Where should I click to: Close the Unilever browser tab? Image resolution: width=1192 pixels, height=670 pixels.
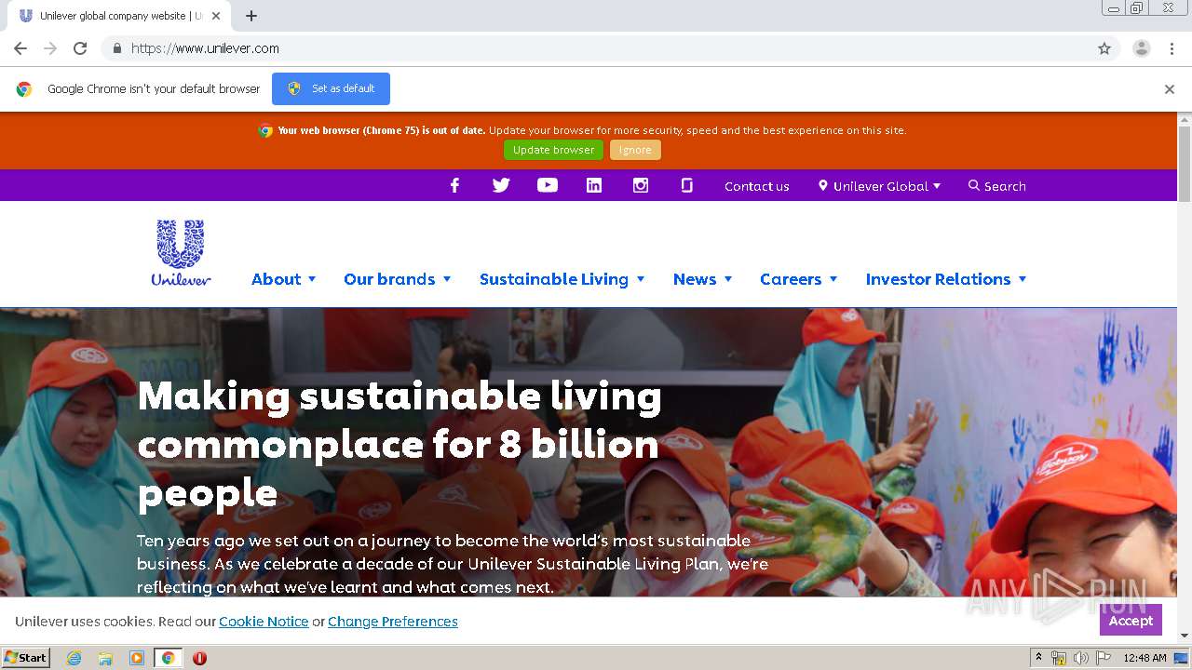217,16
